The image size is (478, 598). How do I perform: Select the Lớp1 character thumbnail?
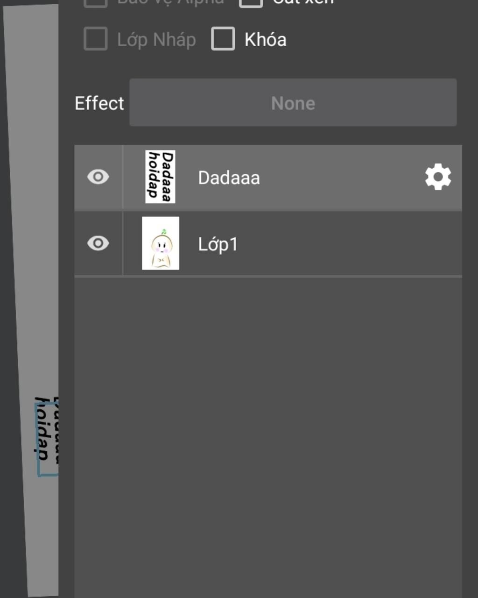[161, 243]
